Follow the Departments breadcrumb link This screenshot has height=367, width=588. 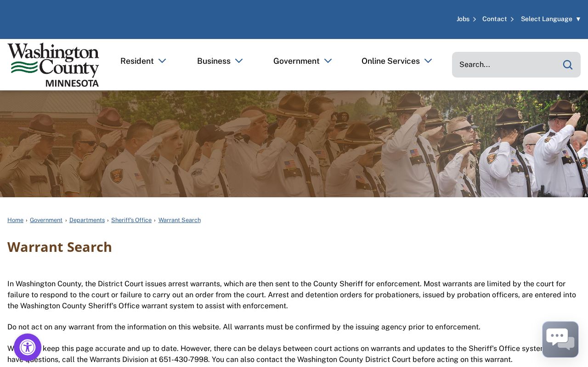87,220
